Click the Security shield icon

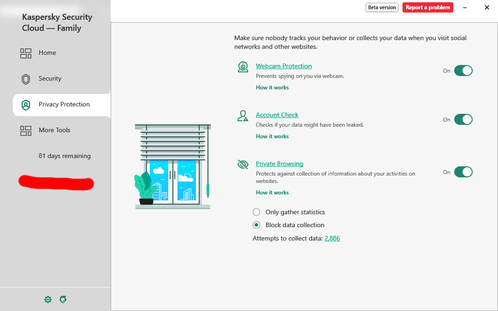point(26,79)
